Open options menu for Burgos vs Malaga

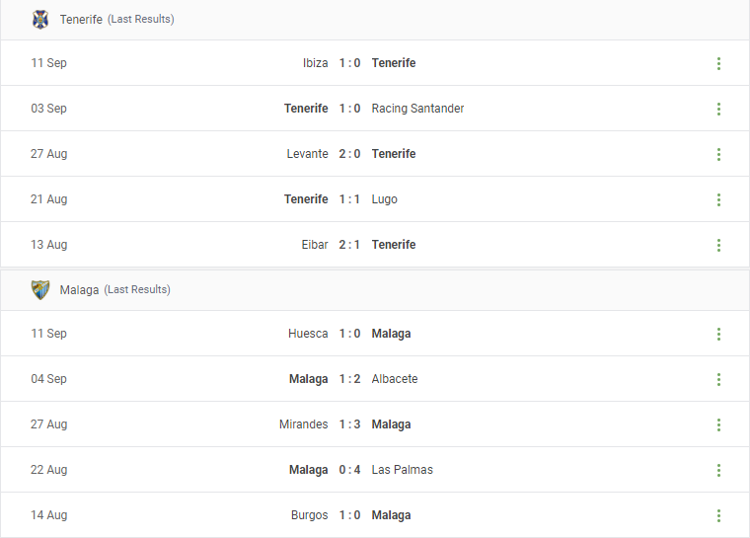718,515
